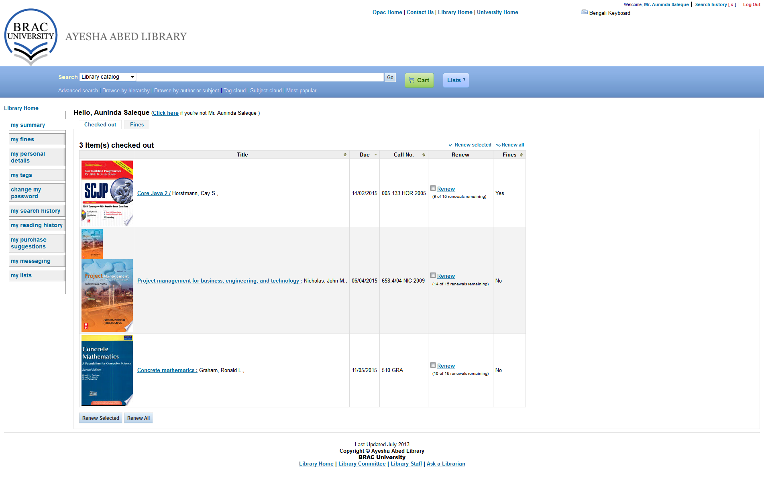This screenshot has height=480, width=764.
Task: Open my personal details page
Action: [x=37, y=157]
